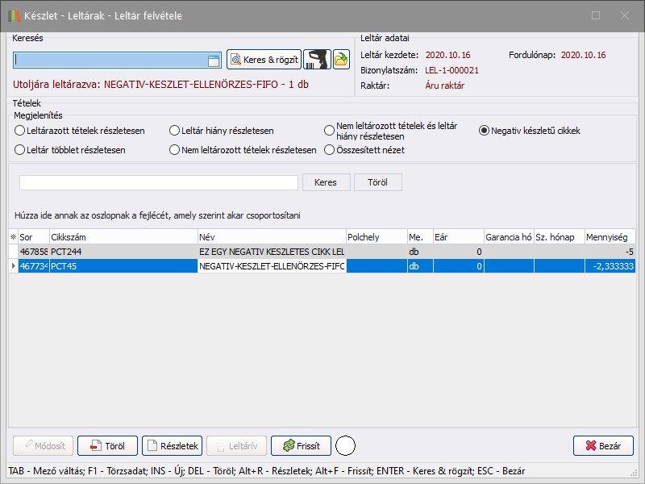Click the Mennyiség column header
This screenshot has width=645, height=484.
tap(610, 237)
